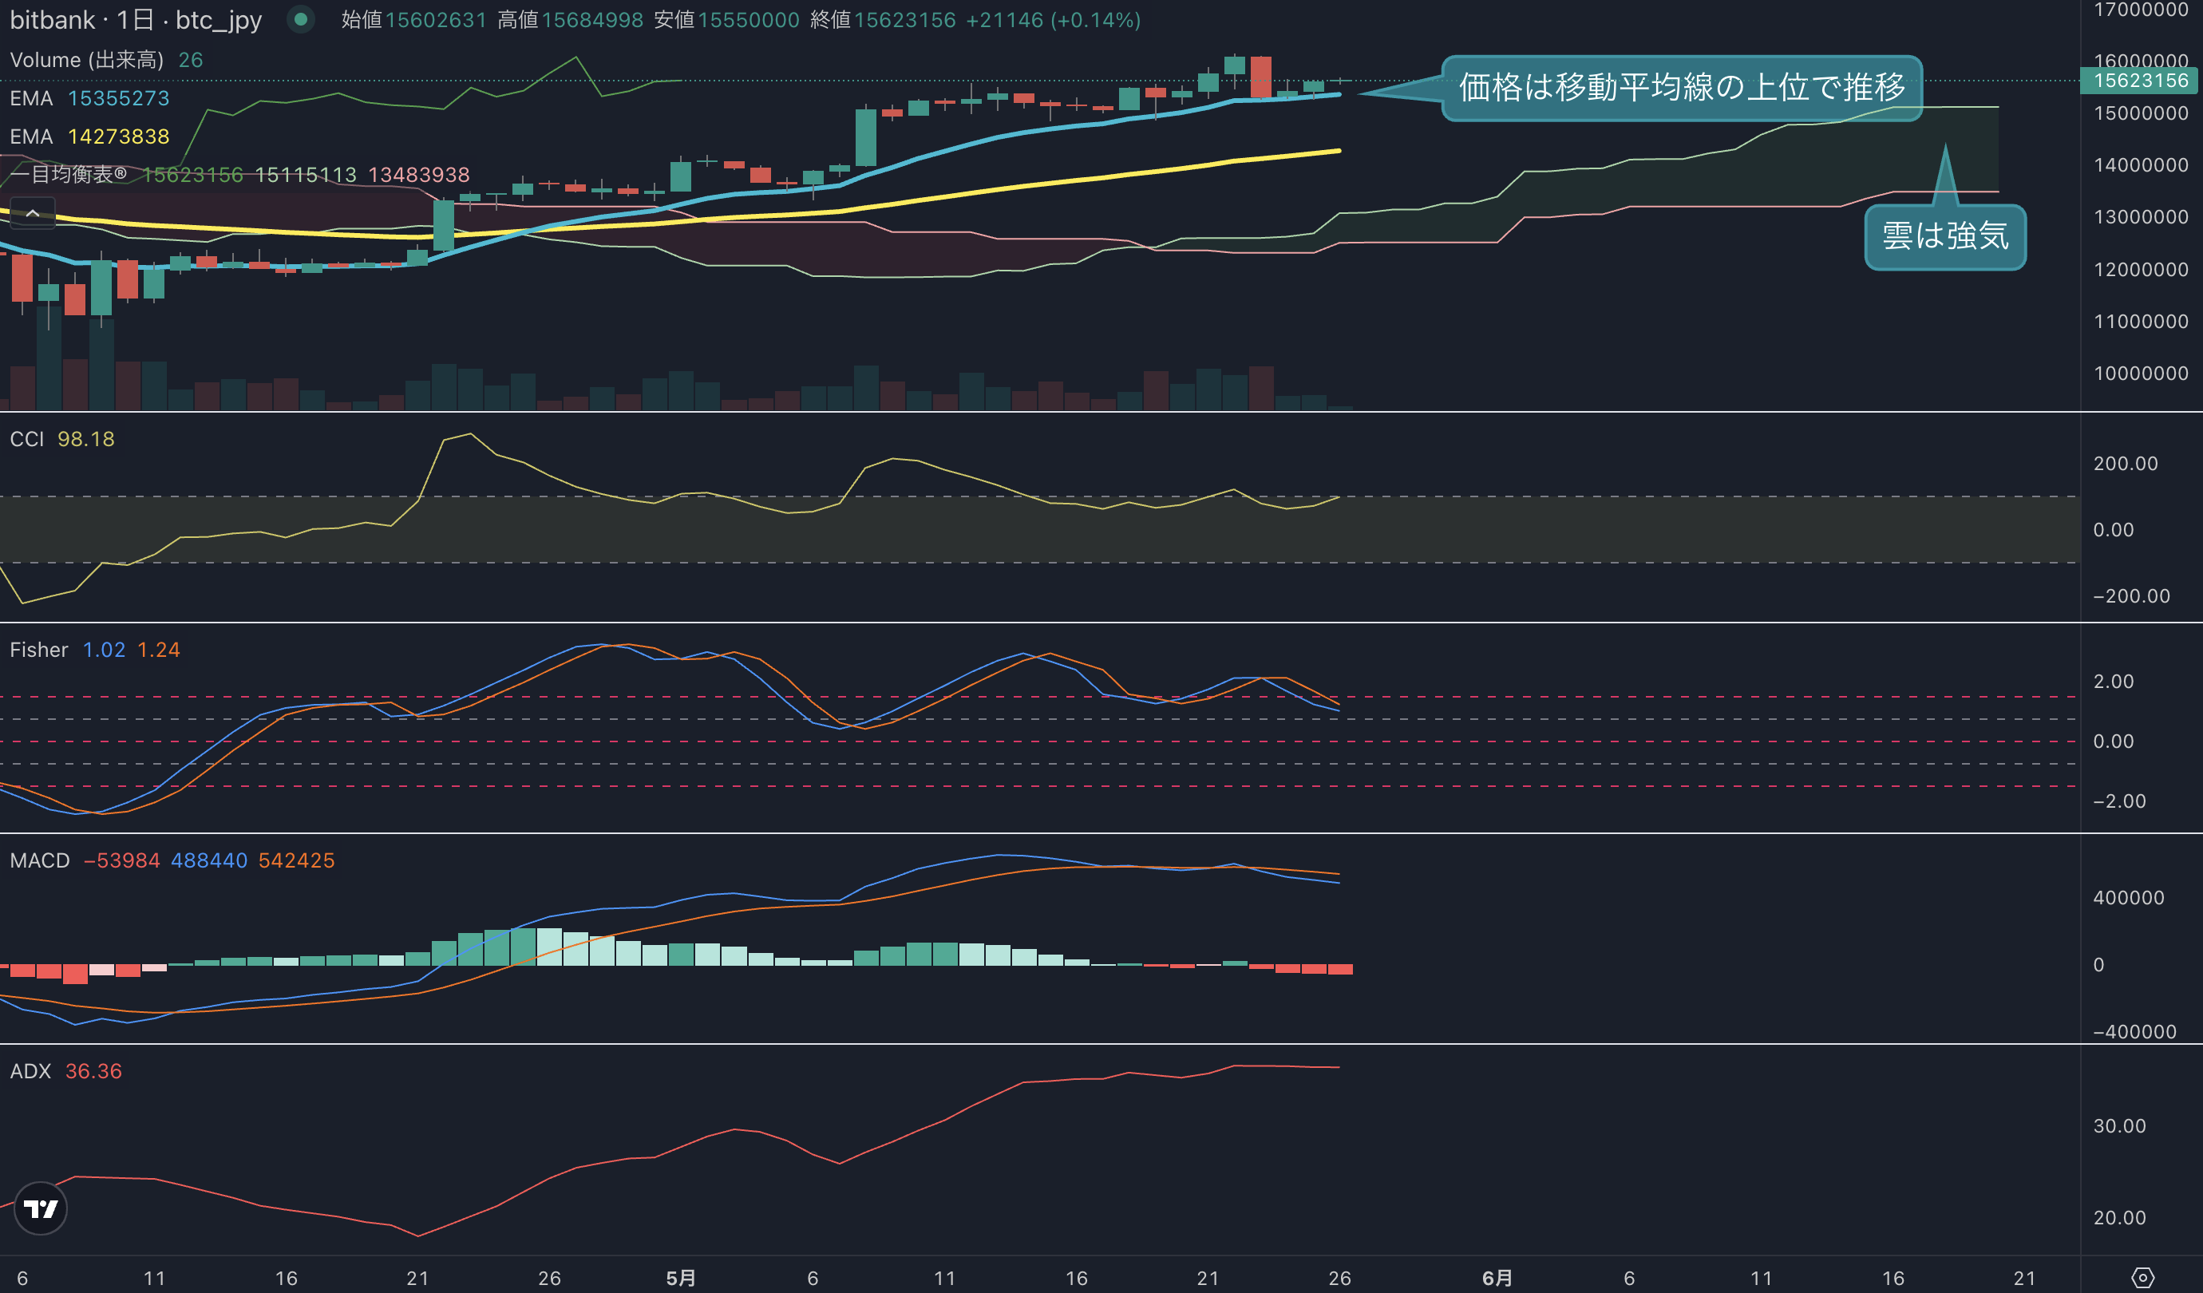Click the 17000000 price scale label
Image resolution: width=2203 pixels, height=1293 pixels.
coord(2140,10)
